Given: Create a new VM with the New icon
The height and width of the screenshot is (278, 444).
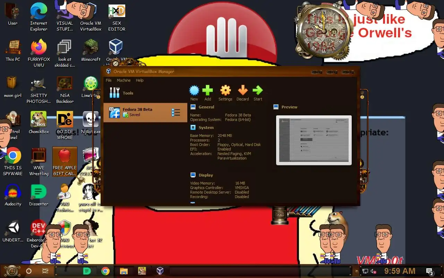Looking at the screenshot, I should tap(194, 93).
